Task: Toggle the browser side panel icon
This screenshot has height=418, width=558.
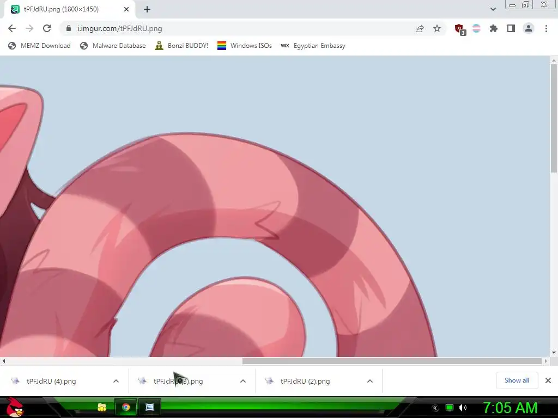Action: pos(511,28)
